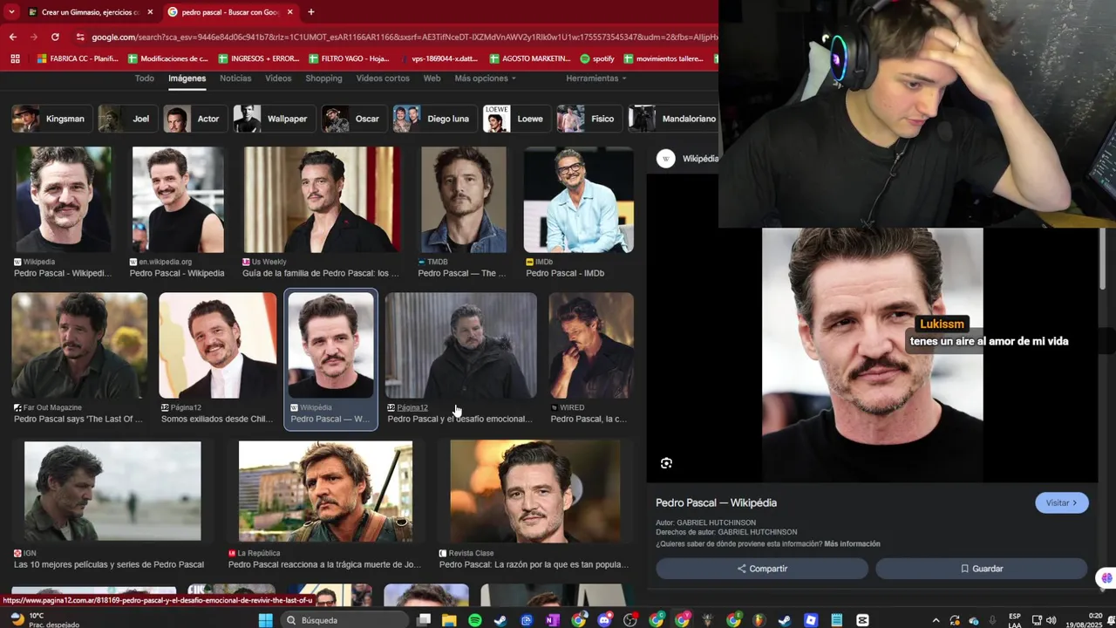
Task: Filter images by the 'Diego luna' chip
Action: click(x=434, y=119)
